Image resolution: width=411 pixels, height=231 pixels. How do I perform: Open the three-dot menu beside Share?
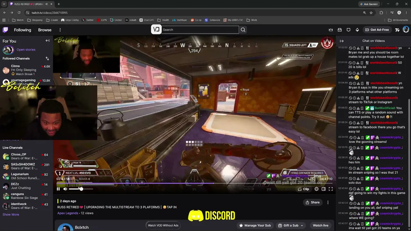328,202
